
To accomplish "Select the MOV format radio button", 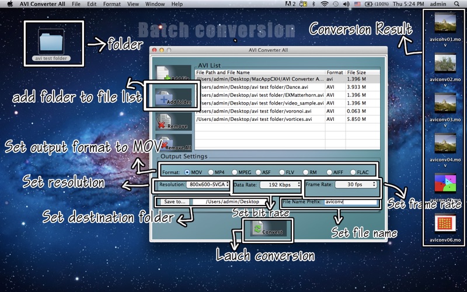I will pos(187,172).
